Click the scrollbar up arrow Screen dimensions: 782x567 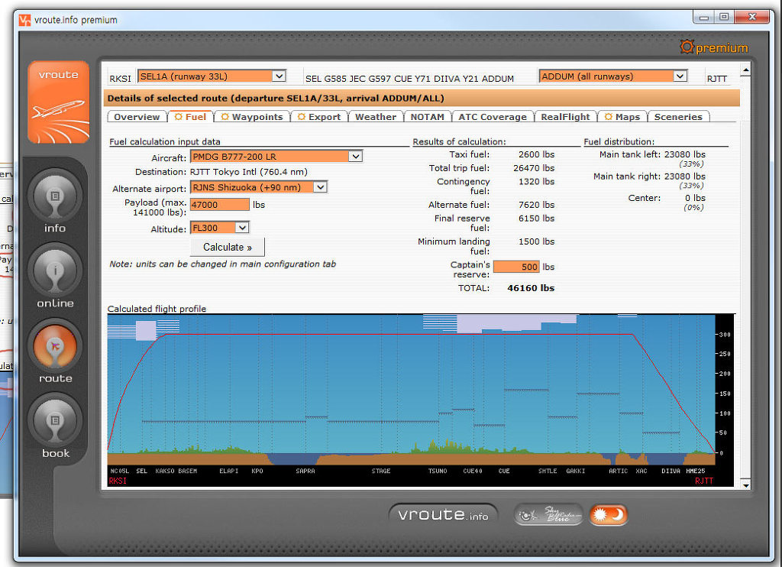745,70
